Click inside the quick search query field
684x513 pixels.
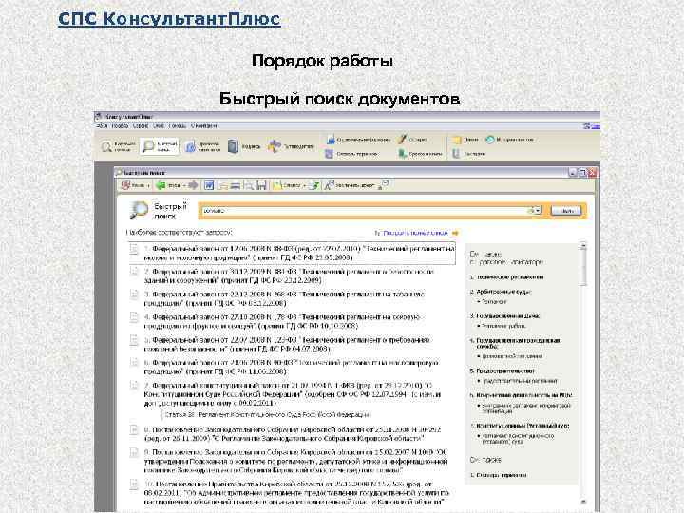(364, 211)
